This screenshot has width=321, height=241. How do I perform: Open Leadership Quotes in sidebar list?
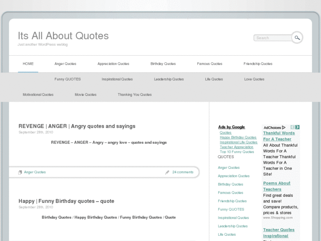click(x=233, y=226)
